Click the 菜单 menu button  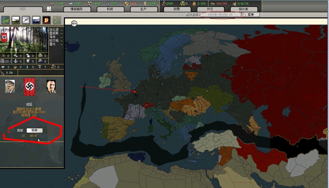point(251,15)
